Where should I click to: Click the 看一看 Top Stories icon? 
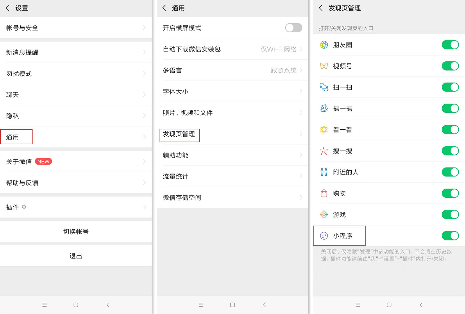pyautogui.click(x=324, y=130)
